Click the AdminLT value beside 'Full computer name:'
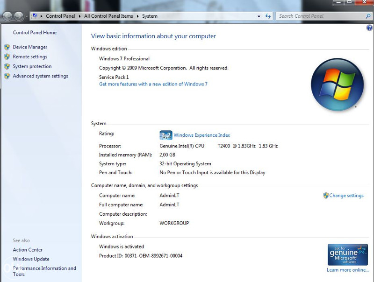Image resolution: width=374 pixels, height=282 pixels. pyautogui.click(x=169, y=204)
